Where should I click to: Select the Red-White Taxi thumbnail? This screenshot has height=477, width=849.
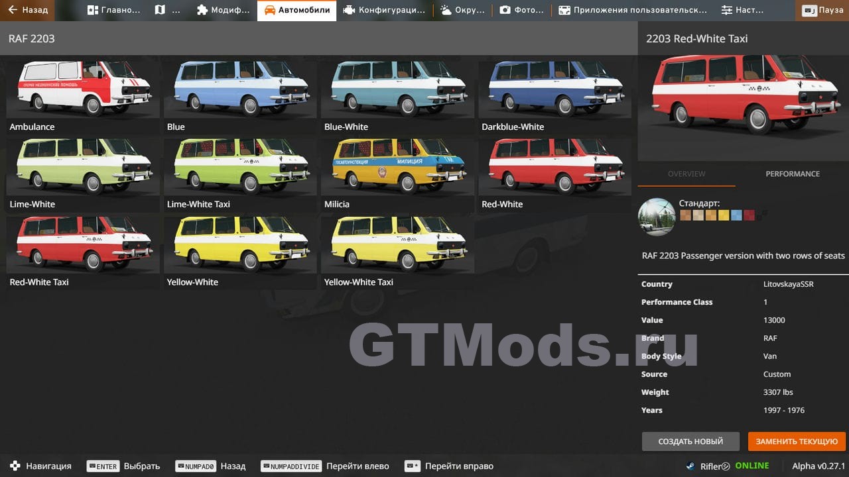click(82, 252)
